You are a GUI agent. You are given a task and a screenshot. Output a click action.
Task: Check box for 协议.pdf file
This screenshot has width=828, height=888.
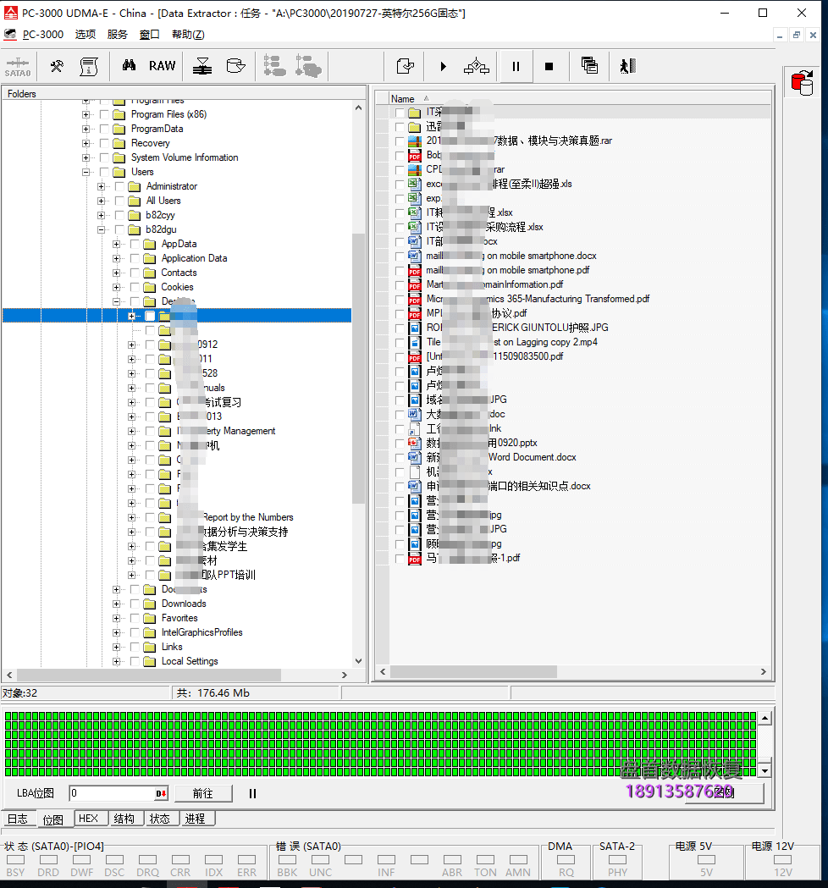coord(400,314)
